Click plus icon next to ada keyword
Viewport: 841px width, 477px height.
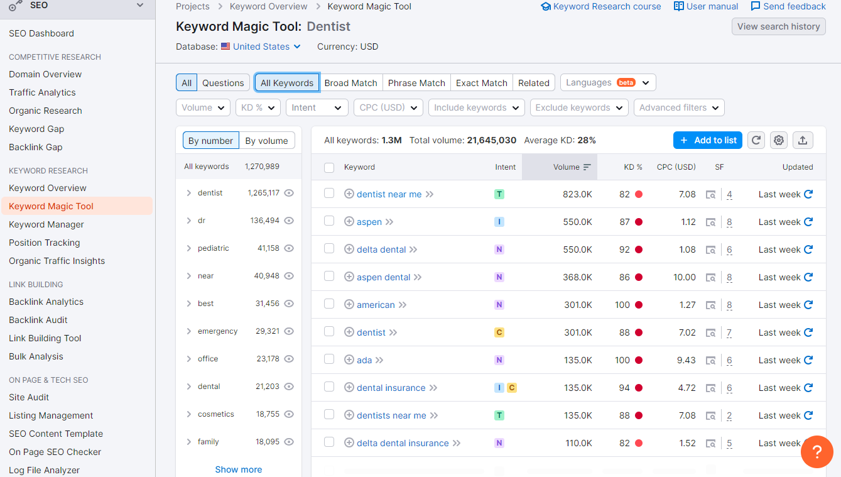349,360
